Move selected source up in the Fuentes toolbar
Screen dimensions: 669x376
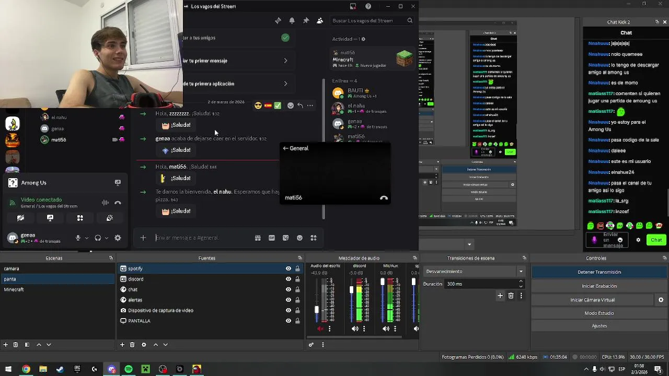(155, 345)
